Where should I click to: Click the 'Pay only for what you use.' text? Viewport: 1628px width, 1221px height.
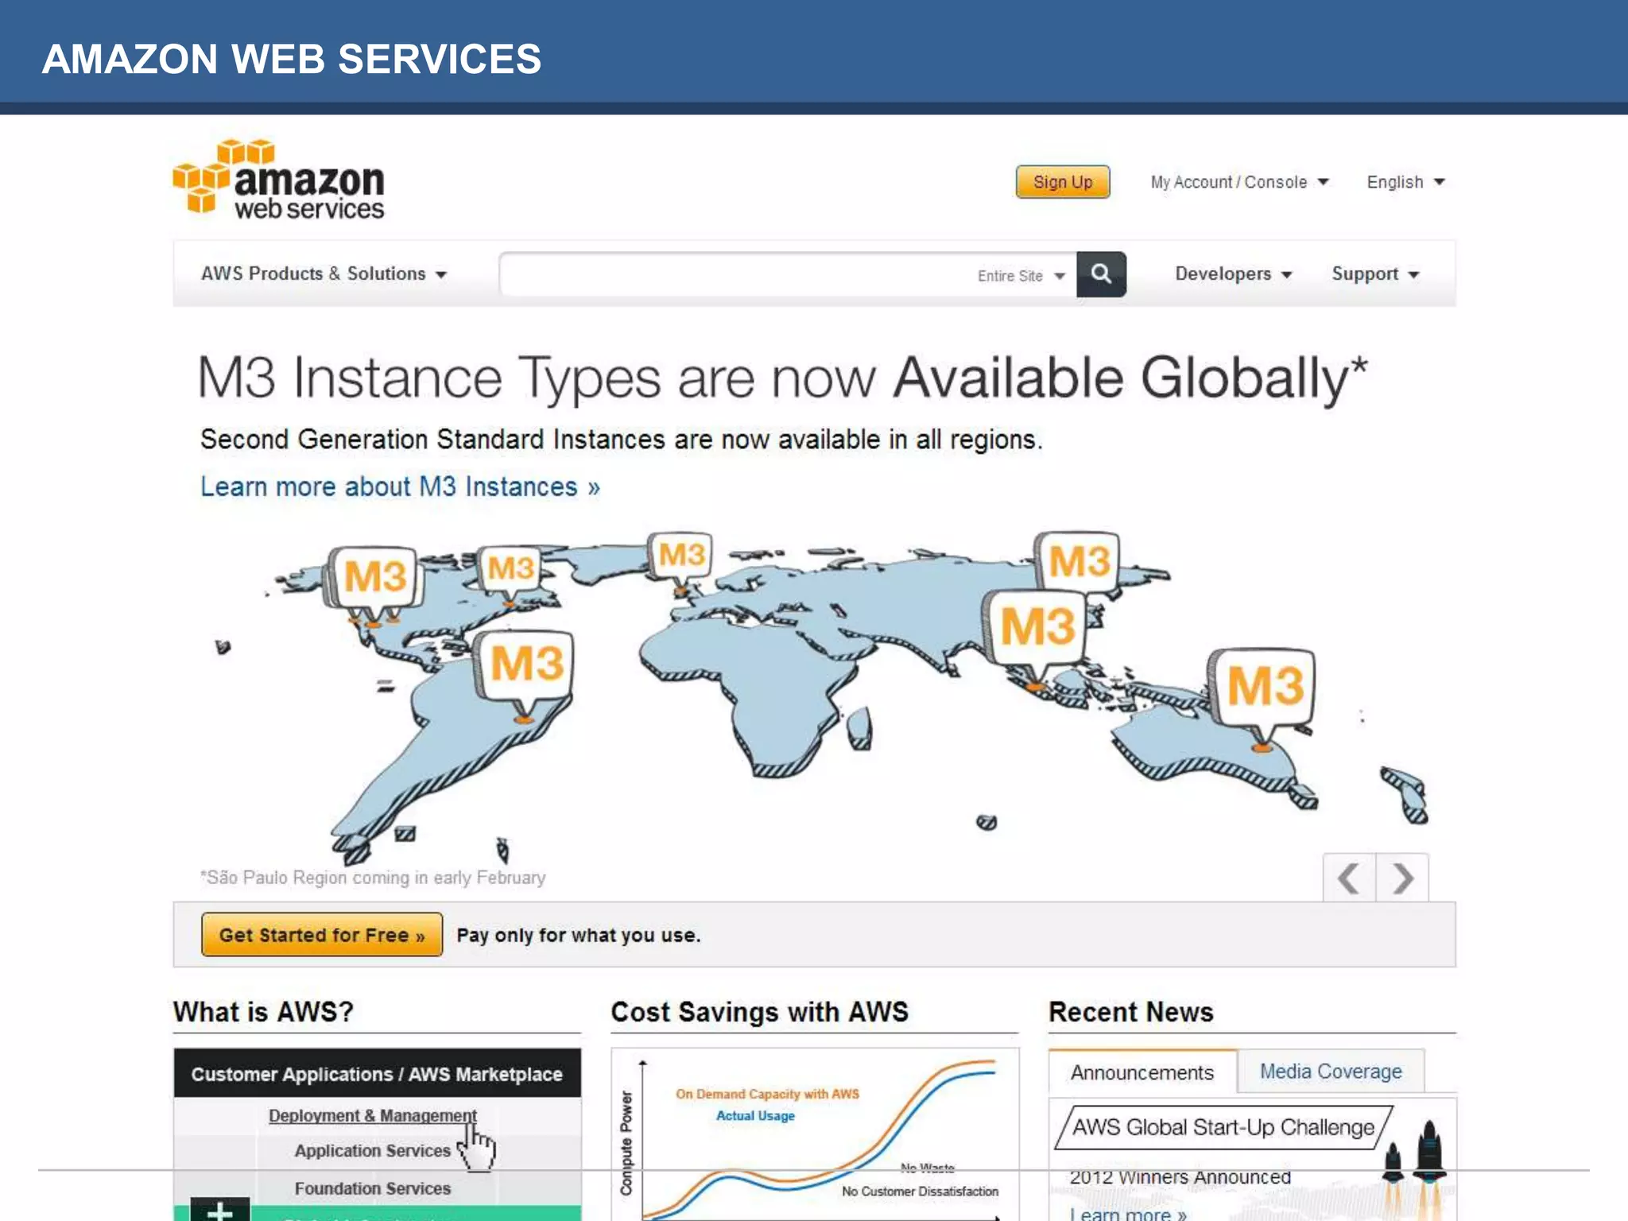click(x=579, y=936)
